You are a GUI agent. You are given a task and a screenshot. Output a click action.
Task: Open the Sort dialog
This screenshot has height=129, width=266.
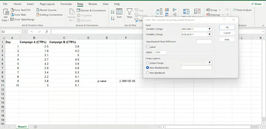(x=119, y=14)
